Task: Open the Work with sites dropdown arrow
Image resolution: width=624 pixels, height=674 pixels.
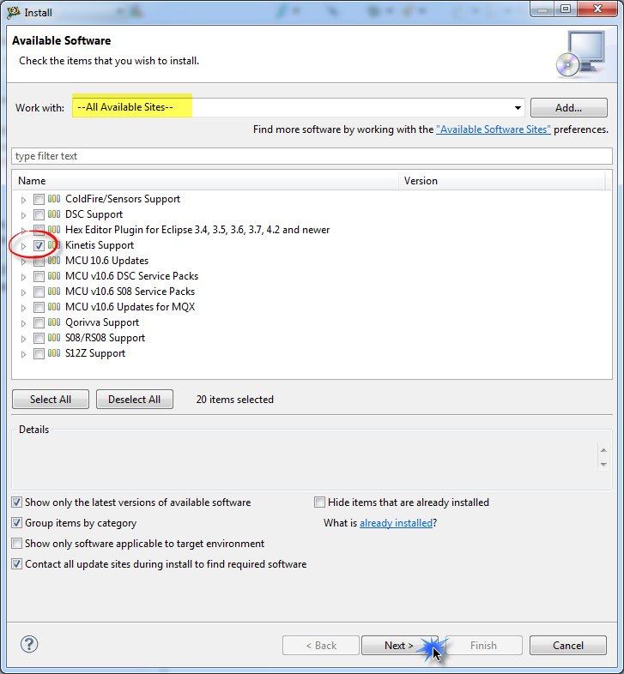Action: [518, 108]
